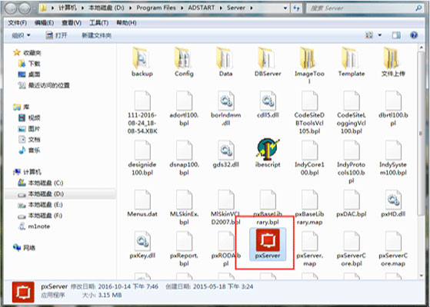Viewport: 430px width, 307px height.
Task: Open the 组织 dropdown menu
Action: click(x=21, y=35)
